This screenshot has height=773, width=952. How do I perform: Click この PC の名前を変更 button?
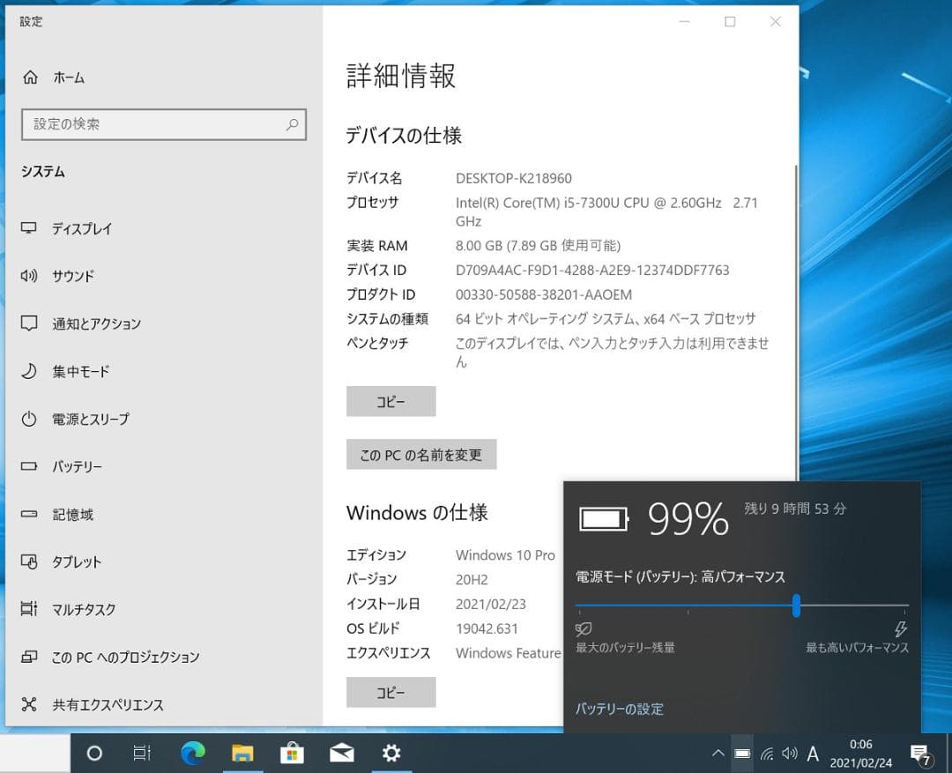[x=421, y=454]
